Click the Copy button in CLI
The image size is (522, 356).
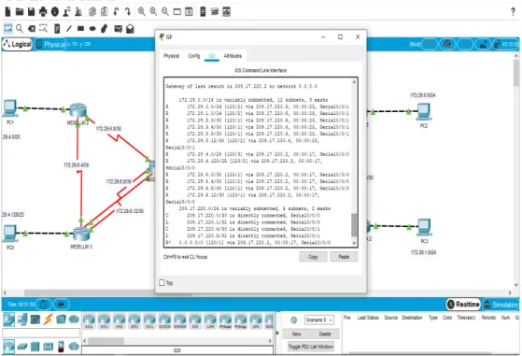pos(313,257)
